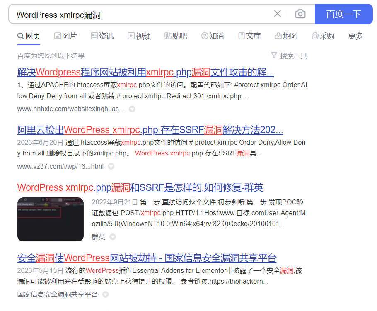
Task: Expand the 更多 menu
Action: [355, 36]
